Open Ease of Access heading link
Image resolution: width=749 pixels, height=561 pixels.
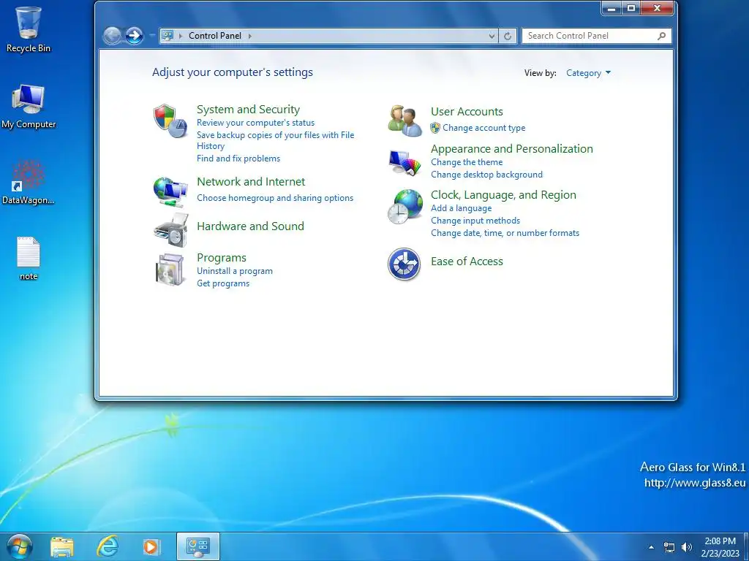tap(467, 262)
